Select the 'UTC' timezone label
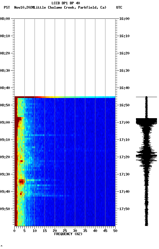 119,7
